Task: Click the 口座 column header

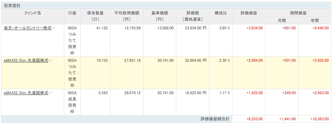Action: coord(72,13)
